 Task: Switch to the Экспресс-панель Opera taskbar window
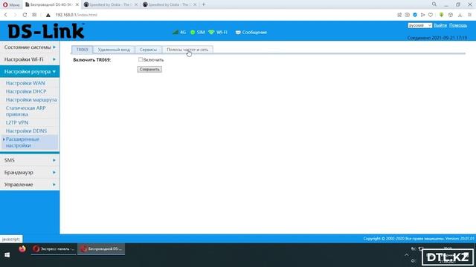(x=54, y=249)
